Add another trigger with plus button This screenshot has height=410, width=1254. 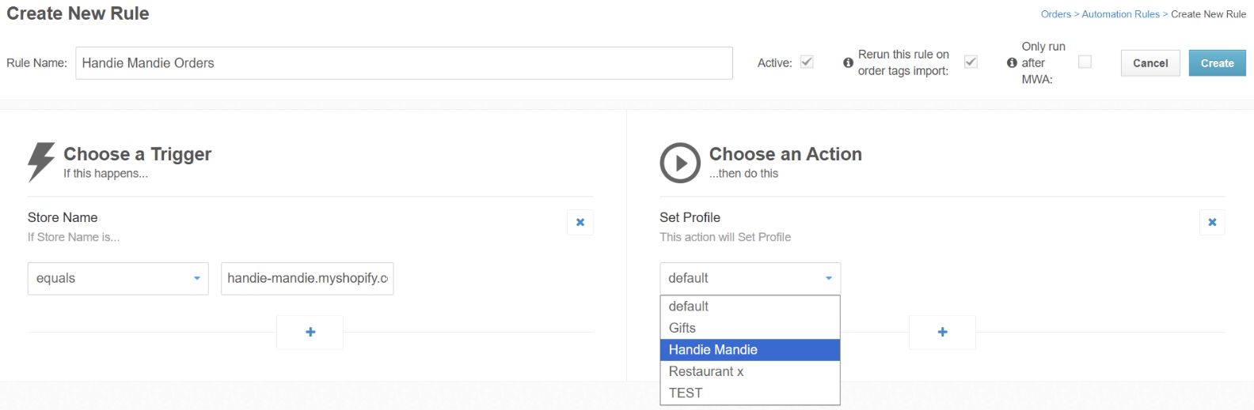(310, 333)
